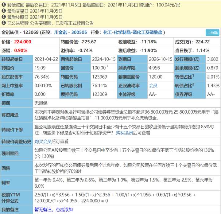The image size is (221, 214).
Task: Click 利率 row label
Action: (17, 183)
